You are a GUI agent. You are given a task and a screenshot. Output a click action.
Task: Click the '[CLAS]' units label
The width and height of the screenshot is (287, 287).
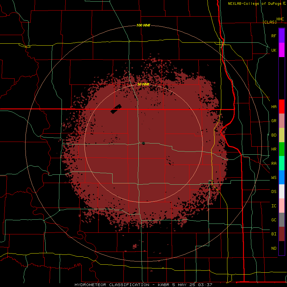(269, 22)
